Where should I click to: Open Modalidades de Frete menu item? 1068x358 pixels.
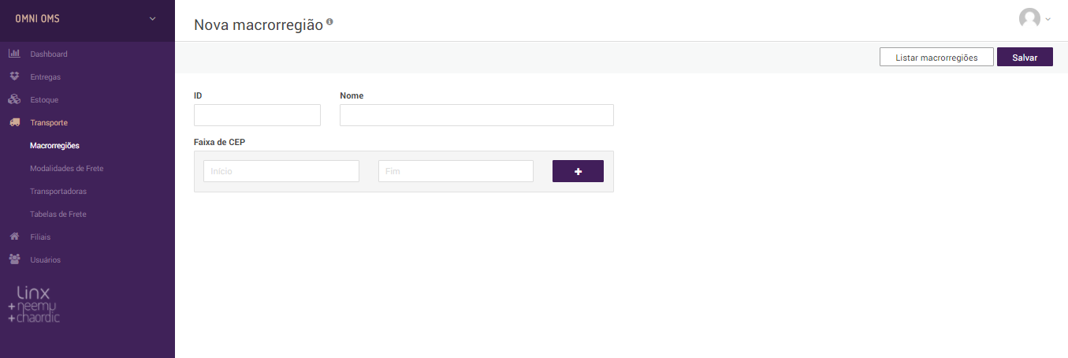point(66,169)
